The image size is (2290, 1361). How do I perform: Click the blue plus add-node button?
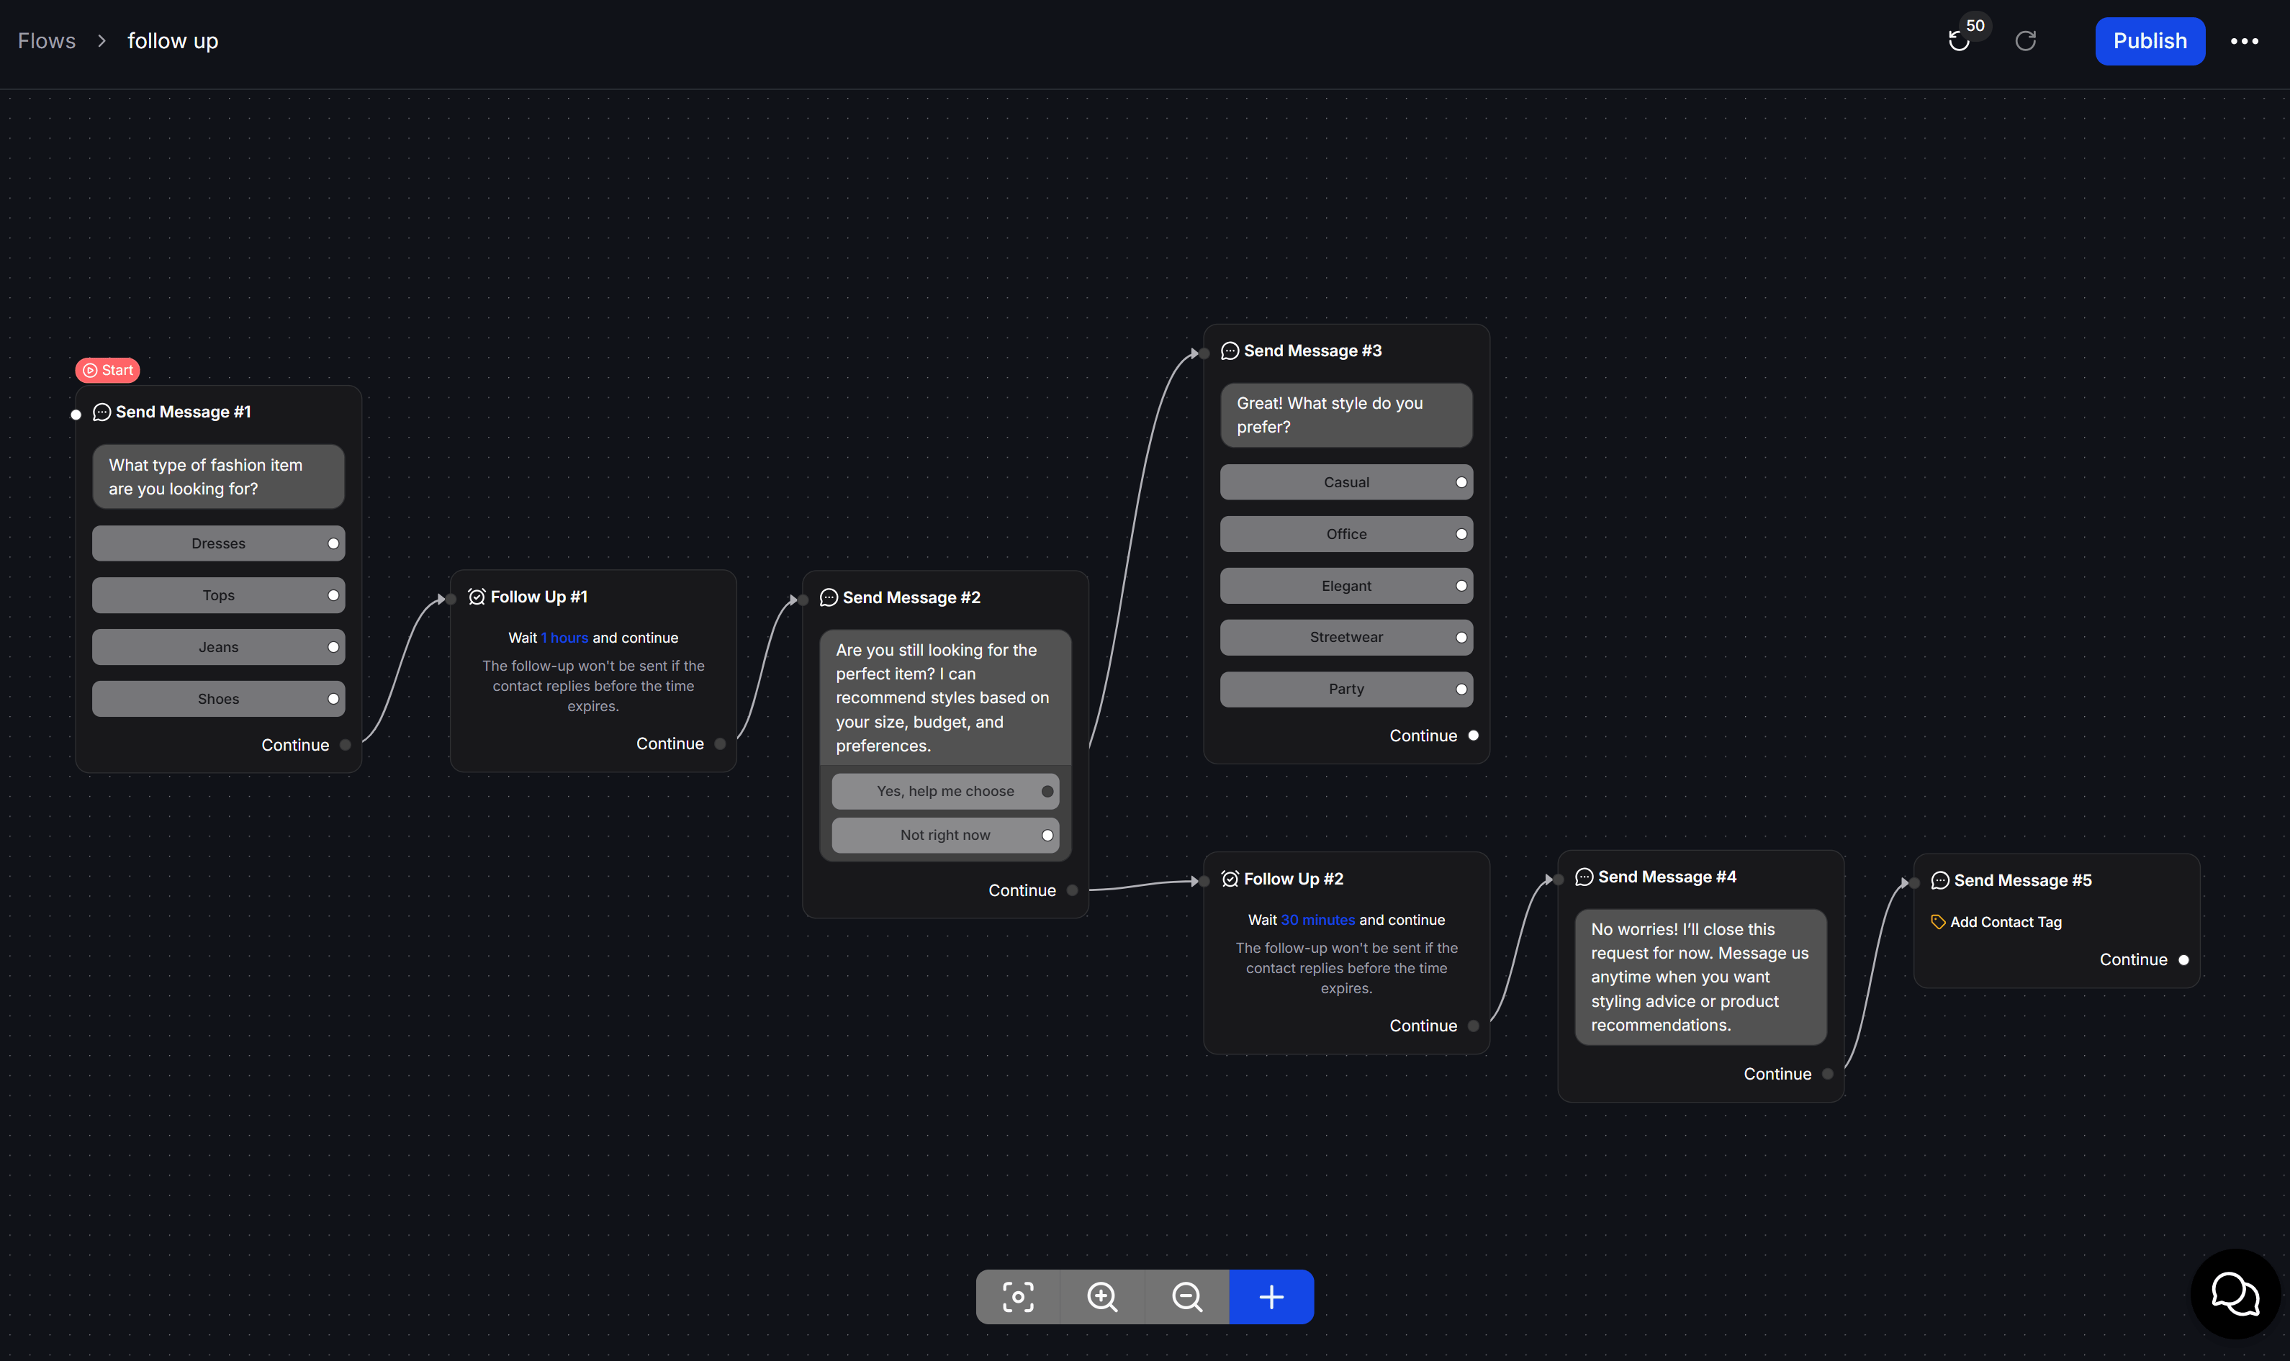[x=1271, y=1297]
